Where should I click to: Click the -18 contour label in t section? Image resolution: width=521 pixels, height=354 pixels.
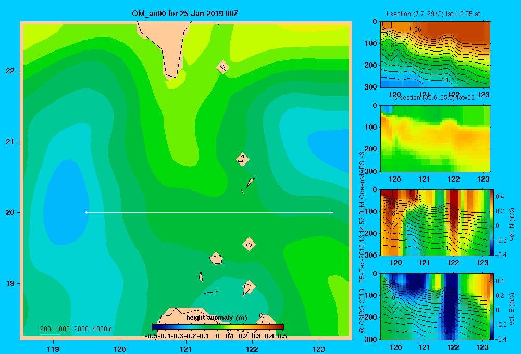point(390,45)
